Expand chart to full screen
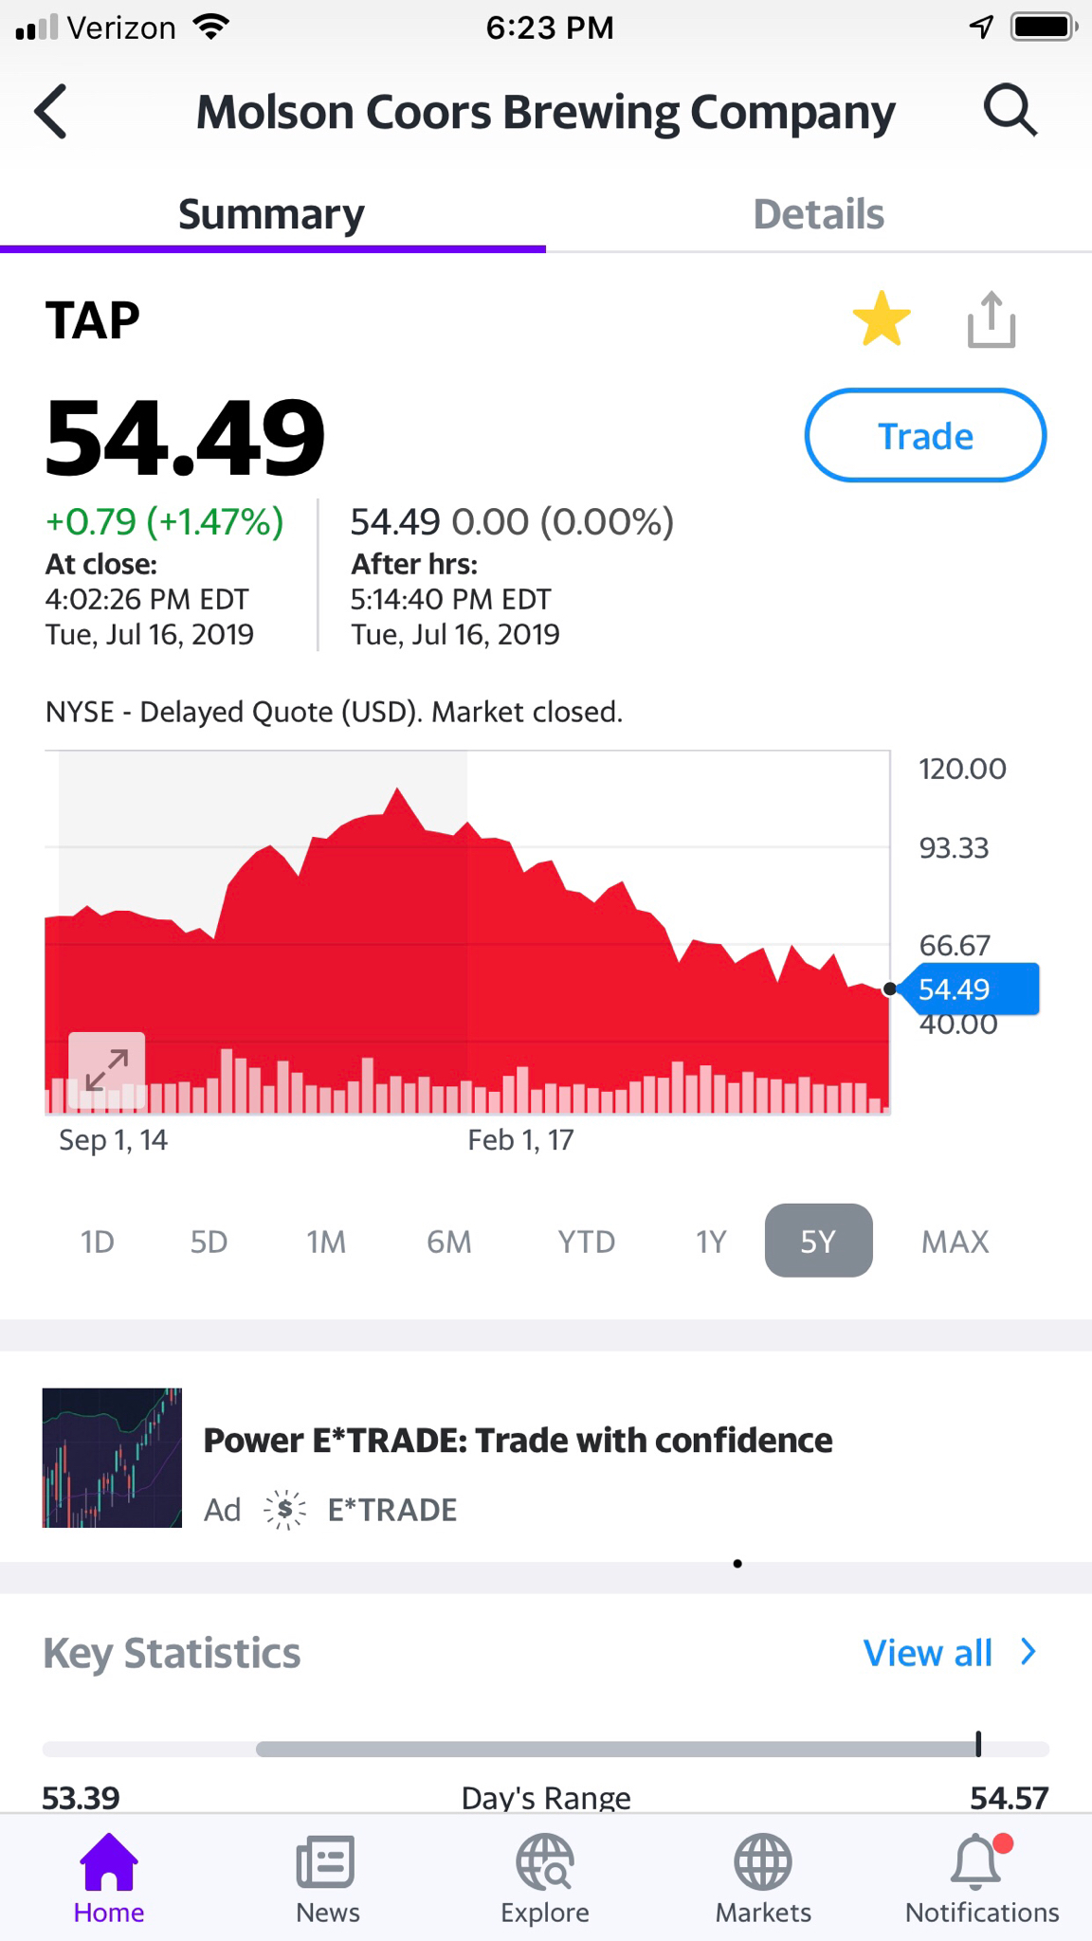This screenshot has height=1941, width=1092. click(107, 1070)
